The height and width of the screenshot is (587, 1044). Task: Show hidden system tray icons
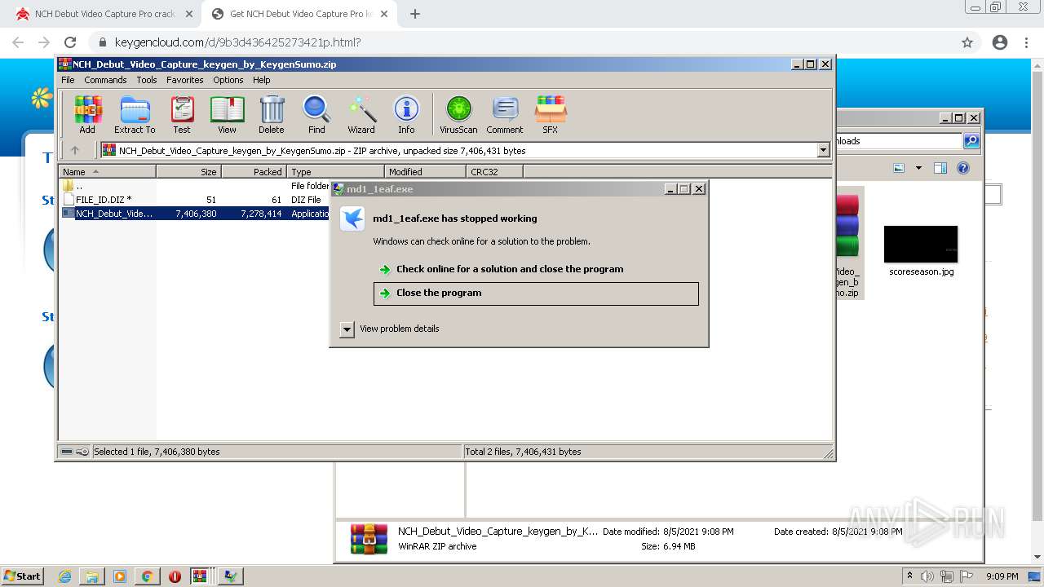point(909,576)
